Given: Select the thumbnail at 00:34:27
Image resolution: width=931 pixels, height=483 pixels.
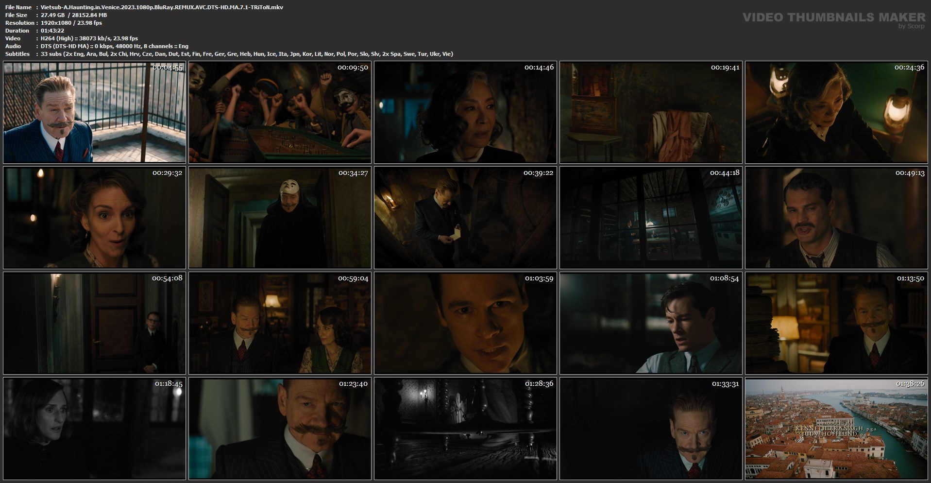Looking at the screenshot, I should (x=280, y=218).
